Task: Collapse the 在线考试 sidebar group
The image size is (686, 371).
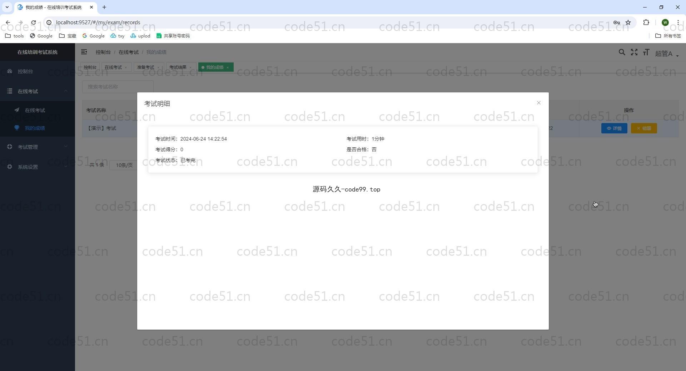Action: coord(38,91)
